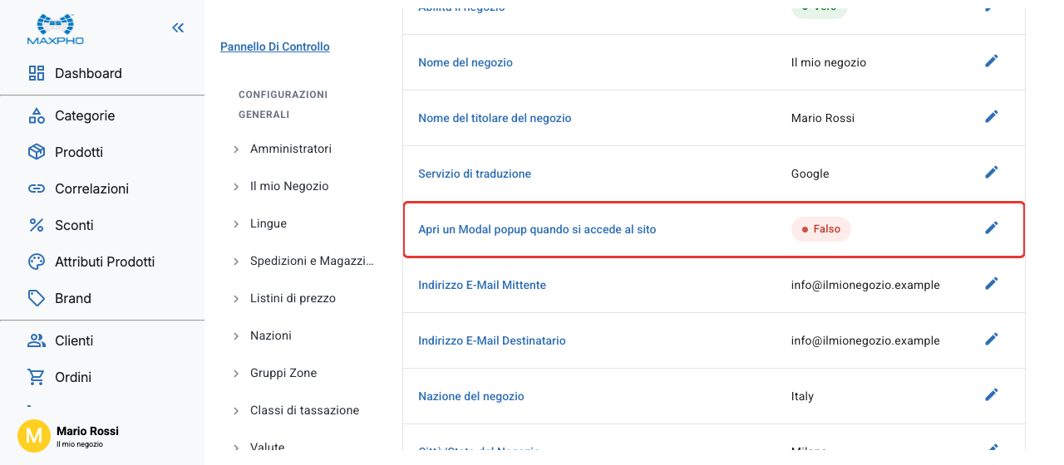Select the Amministratori tree entry text
Image resolution: width=1064 pixels, height=465 pixels.
coord(291,149)
